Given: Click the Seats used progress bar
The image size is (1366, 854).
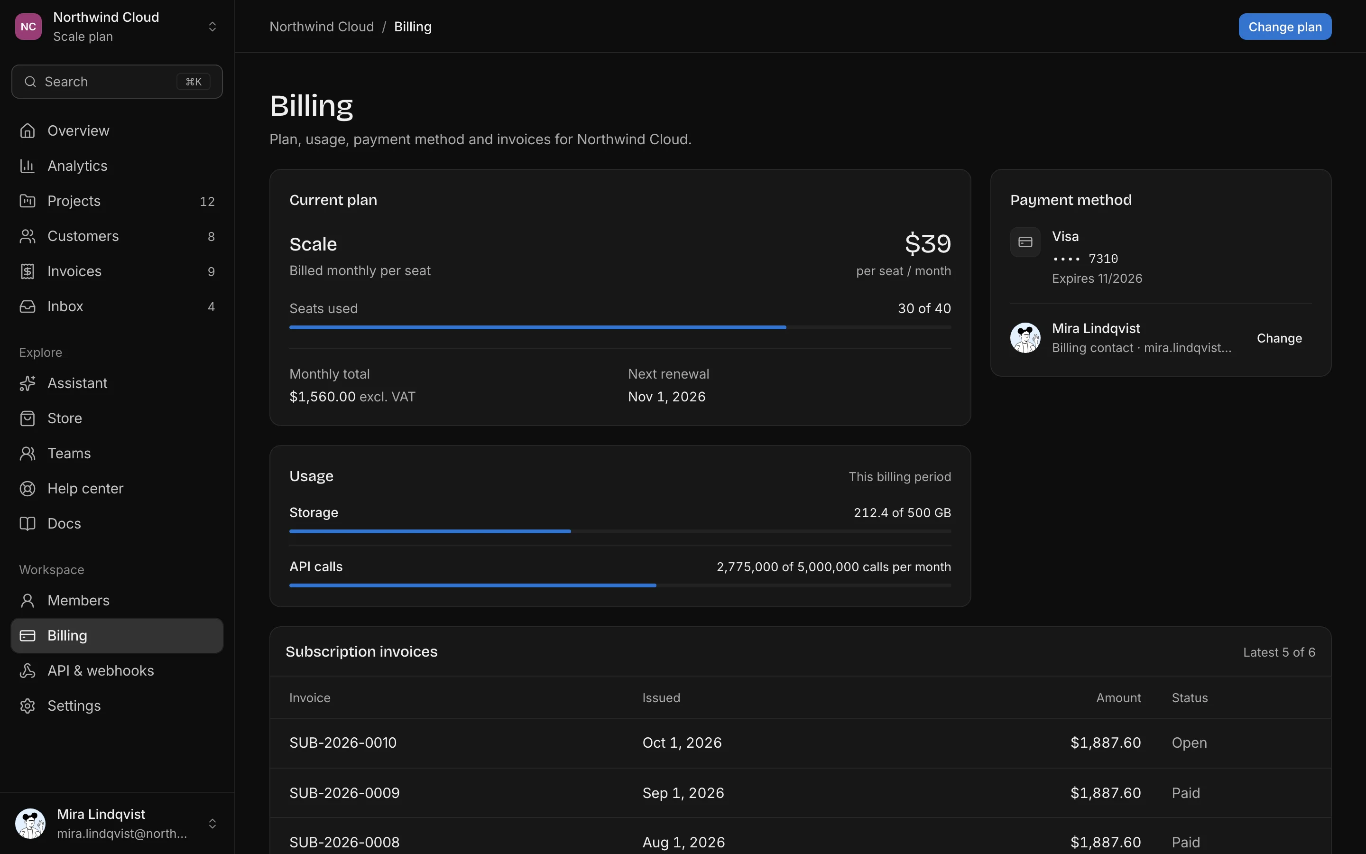Looking at the screenshot, I should pos(620,327).
